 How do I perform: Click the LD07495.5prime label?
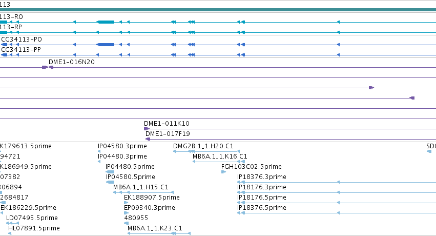click(x=32, y=218)
